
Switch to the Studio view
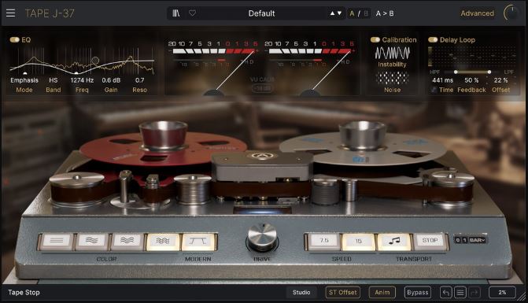(x=301, y=293)
